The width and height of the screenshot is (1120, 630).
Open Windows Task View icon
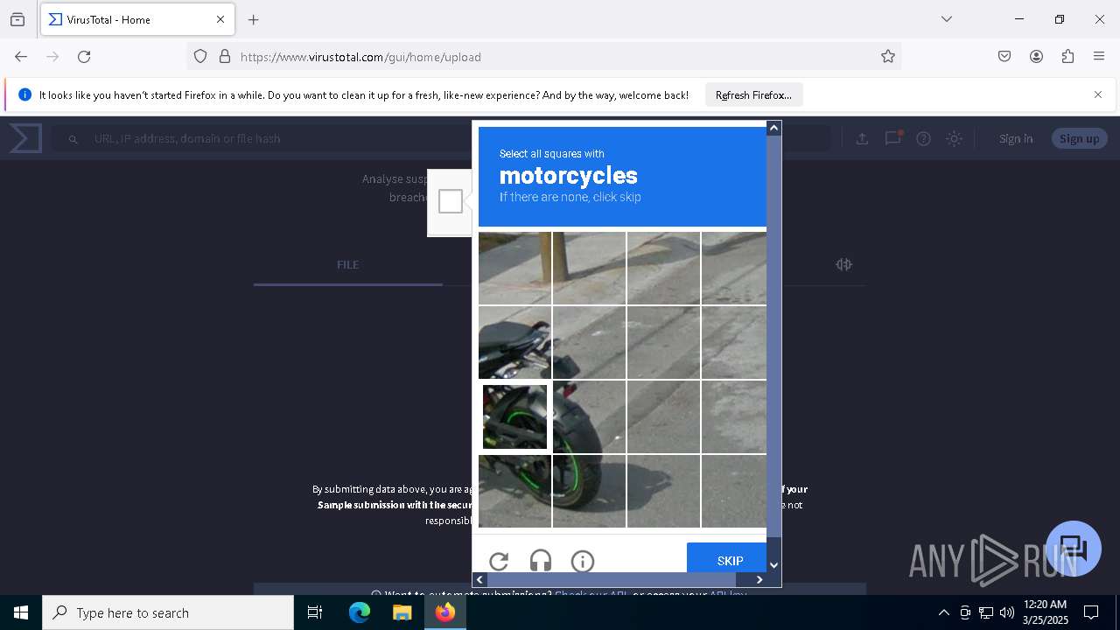[x=316, y=612]
